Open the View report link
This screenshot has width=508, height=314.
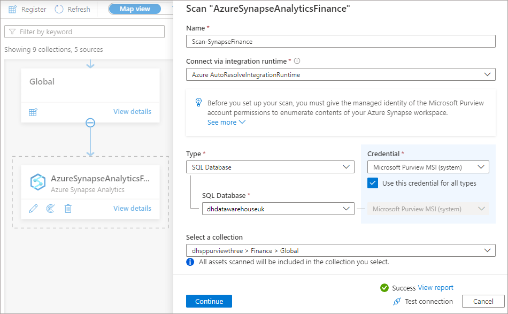(435, 287)
